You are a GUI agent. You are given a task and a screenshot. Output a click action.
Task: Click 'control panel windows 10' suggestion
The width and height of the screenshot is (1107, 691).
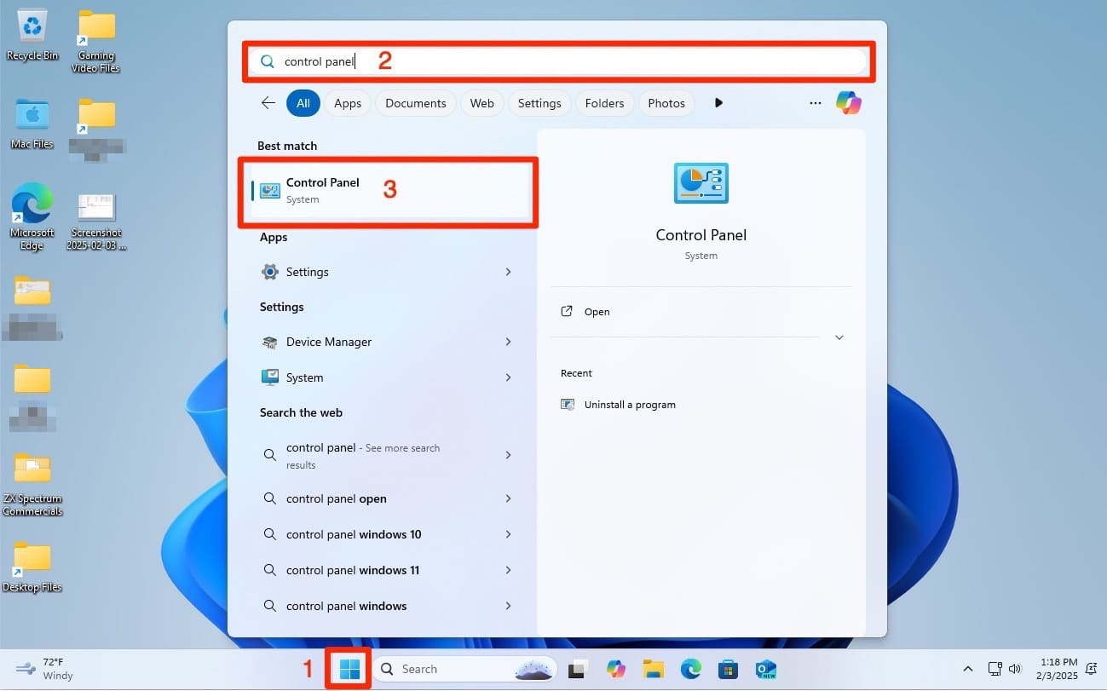354,534
